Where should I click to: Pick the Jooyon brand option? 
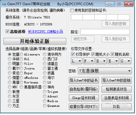coord(21,68)
